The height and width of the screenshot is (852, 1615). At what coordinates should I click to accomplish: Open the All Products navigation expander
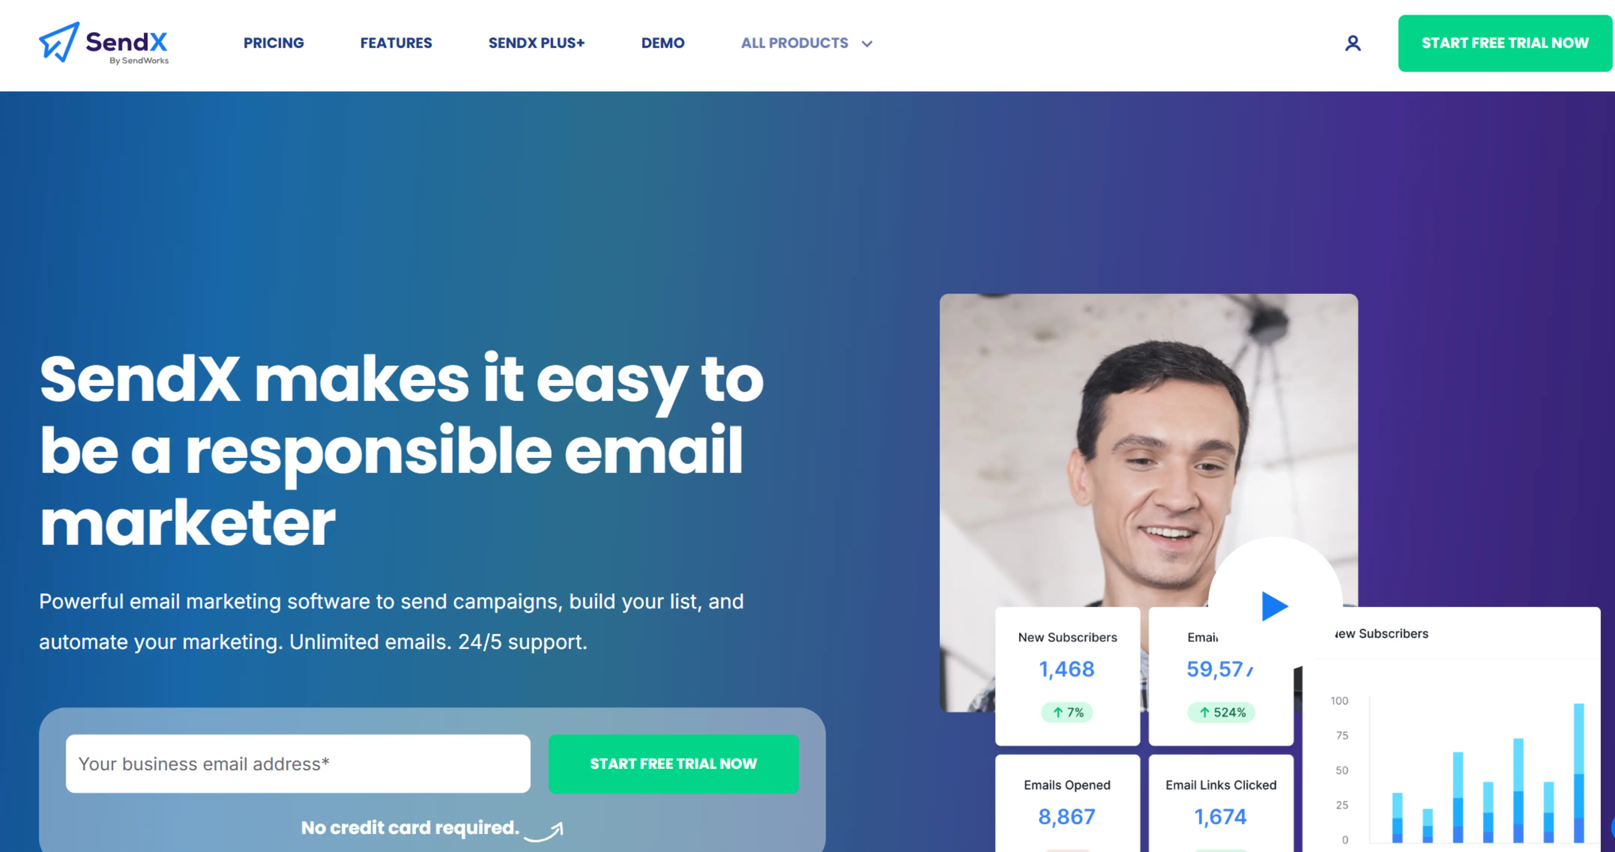(806, 43)
